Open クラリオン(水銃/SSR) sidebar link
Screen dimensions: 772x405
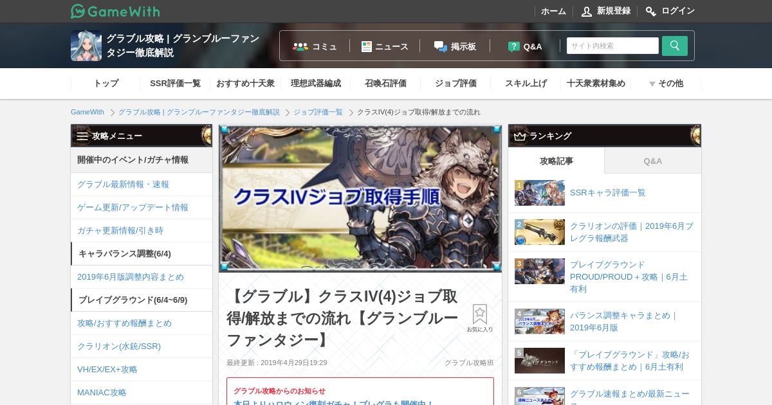142,346
